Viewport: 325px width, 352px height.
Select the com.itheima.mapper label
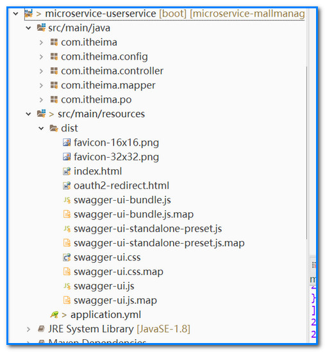(x=108, y=85)
